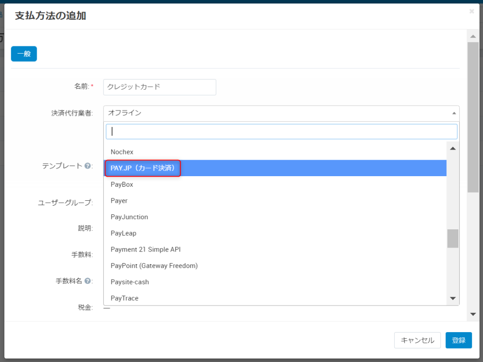The width and height of the screenshot is (483, 362).
Task: Choose PayBox in the processor list
Action: point(122,184)
